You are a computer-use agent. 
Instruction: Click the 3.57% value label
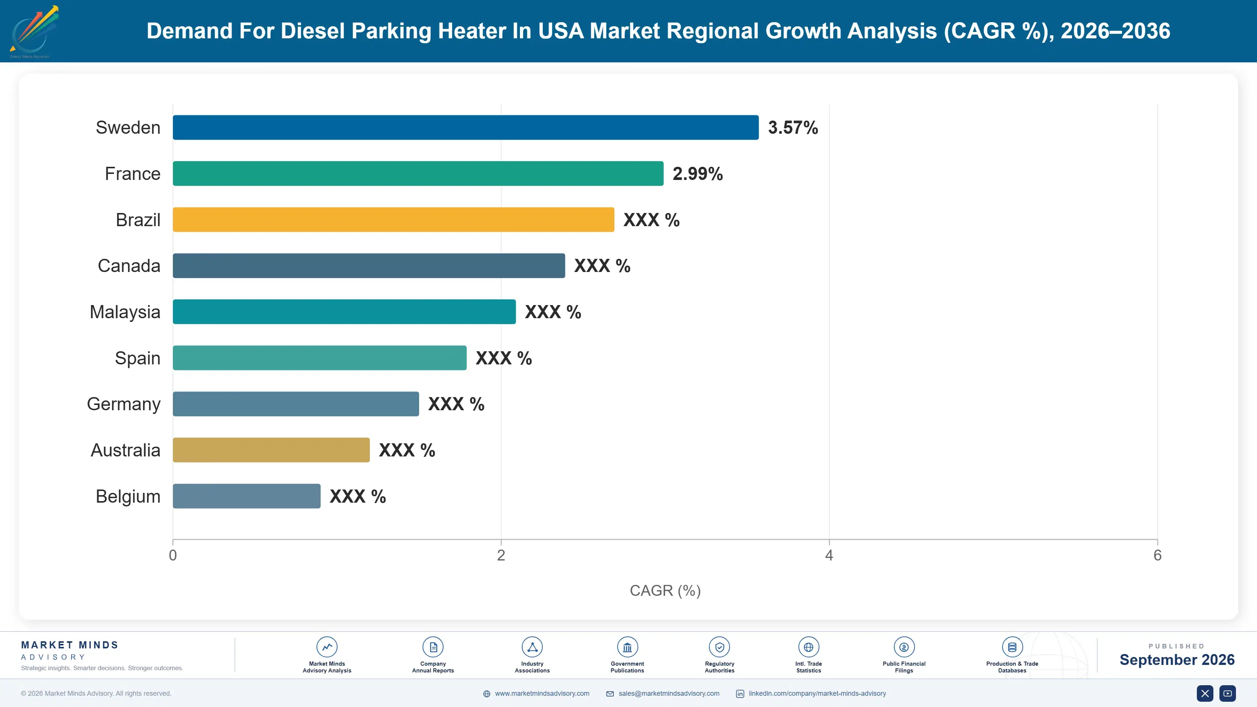793,128
